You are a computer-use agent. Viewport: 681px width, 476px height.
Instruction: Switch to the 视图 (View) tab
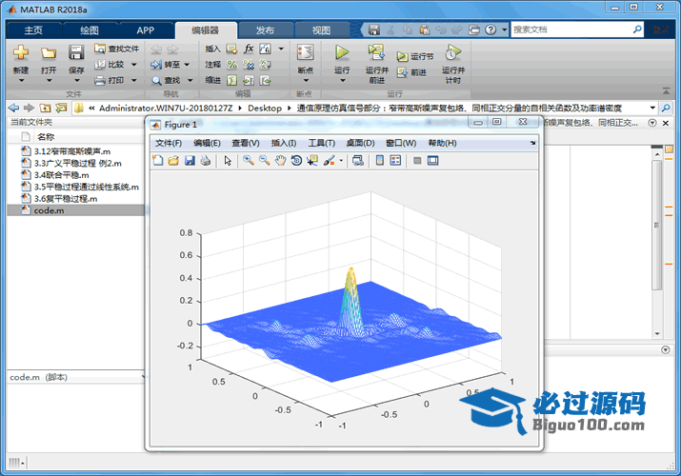pos(321,30)
